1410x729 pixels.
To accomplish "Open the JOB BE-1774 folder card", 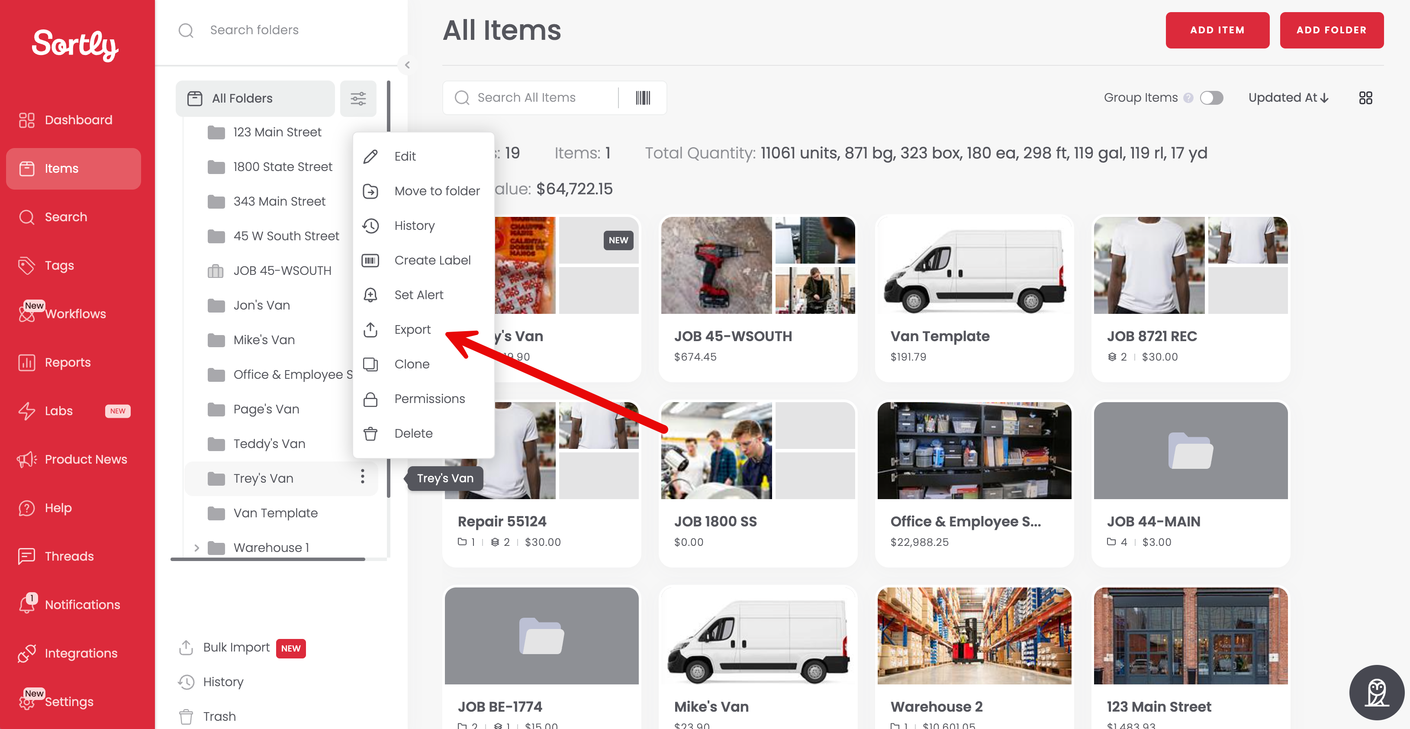I will pos(541,657).
